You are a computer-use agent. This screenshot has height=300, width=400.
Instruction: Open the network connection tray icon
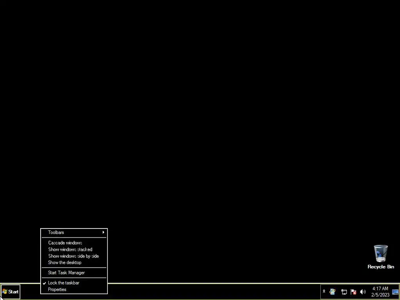344,291
